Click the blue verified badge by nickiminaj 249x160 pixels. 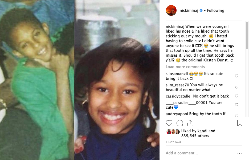pos(201,10)
